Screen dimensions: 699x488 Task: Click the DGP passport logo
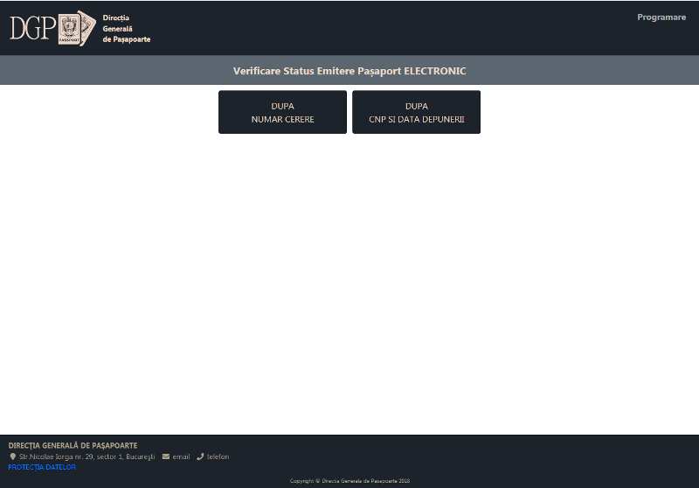tap(53, 28)
